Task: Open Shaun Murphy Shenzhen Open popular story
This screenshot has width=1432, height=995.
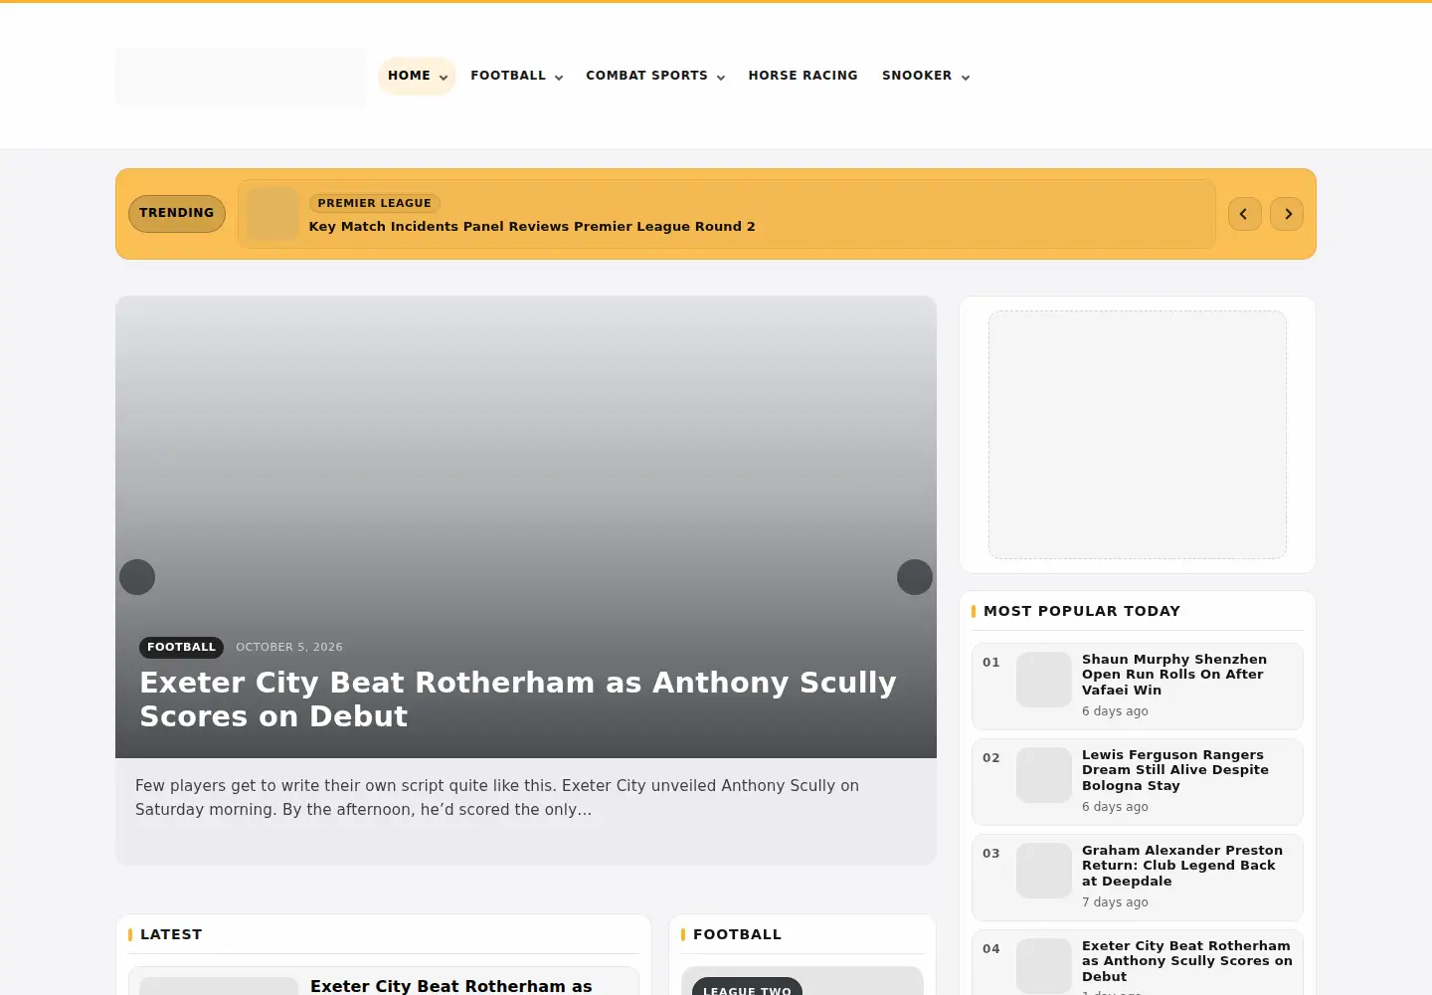Action: 1174,675
